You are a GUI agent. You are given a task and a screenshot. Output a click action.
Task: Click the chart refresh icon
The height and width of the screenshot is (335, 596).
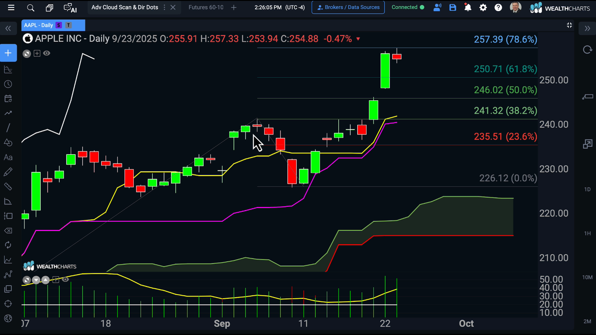point(587,50)
